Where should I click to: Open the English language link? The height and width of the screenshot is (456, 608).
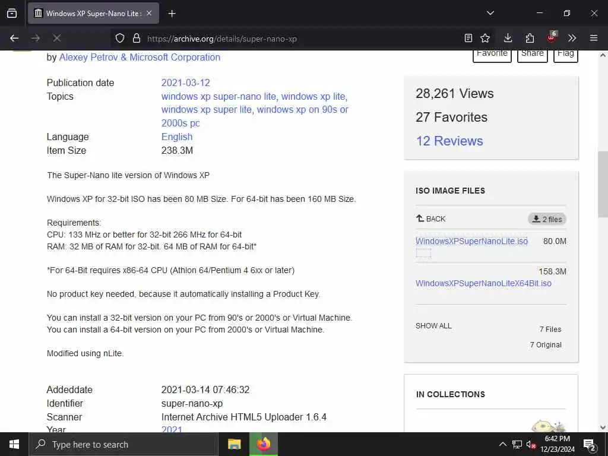click(177, 137)
